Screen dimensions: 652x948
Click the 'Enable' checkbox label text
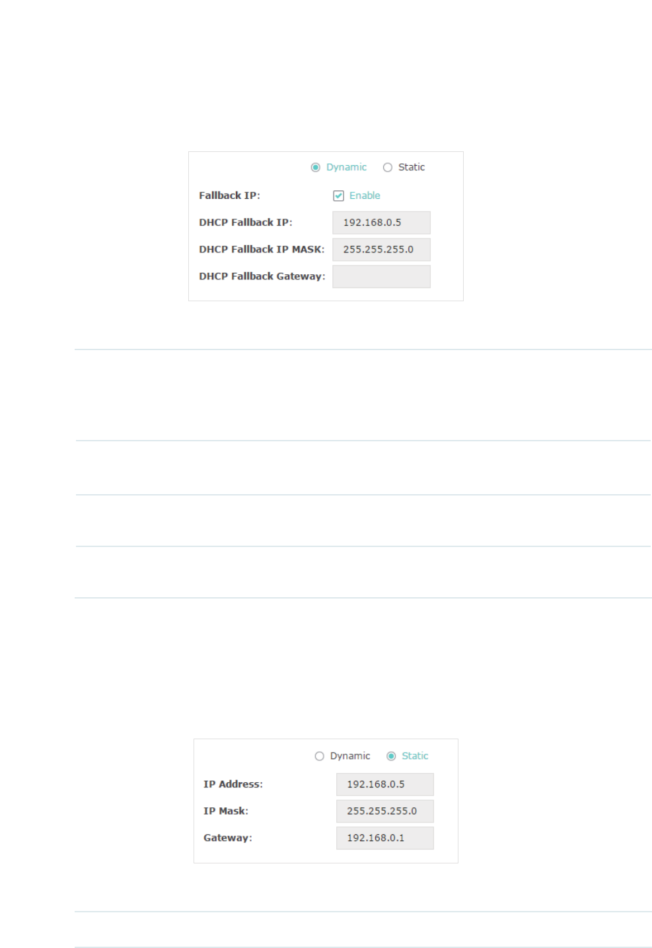coord(365,196)
